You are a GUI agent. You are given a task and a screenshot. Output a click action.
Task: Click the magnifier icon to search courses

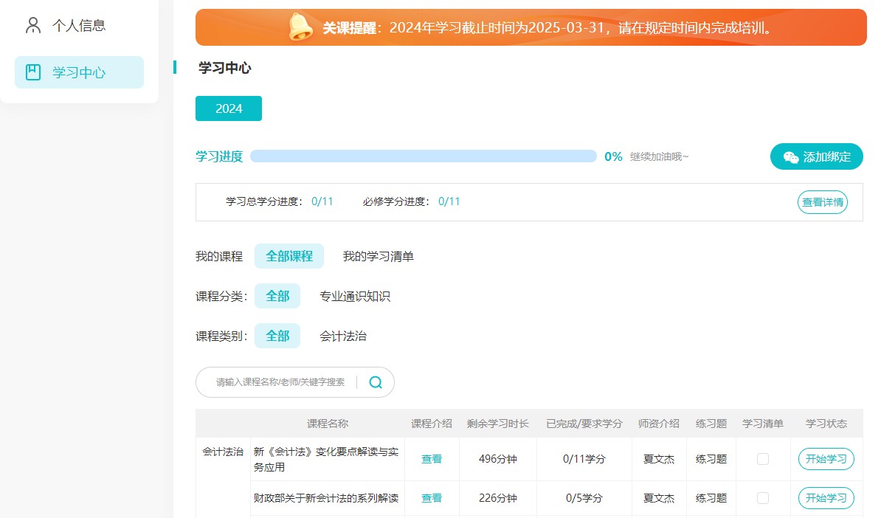click(x=375, y=382)
